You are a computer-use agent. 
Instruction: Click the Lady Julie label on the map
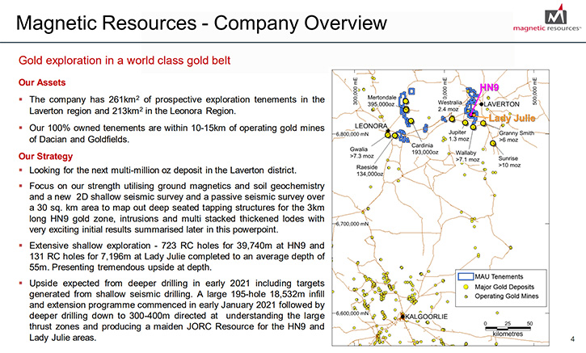512,118
